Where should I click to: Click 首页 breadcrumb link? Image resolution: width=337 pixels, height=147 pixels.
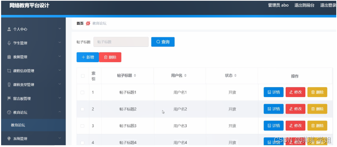pyautogui.click(x=80, y=23)
